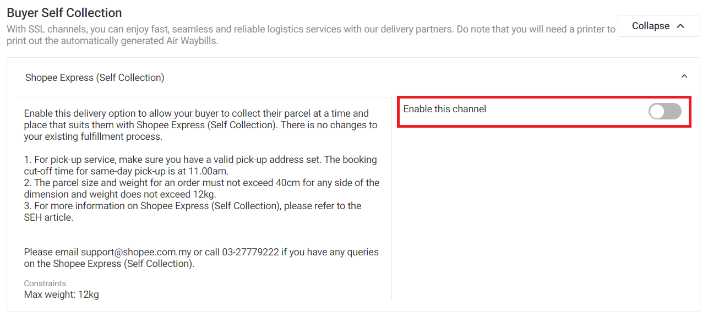The width and height of the screenshot is (708, 317).
Task: Open the SEH article reference
Action: [x=48, y=217]
